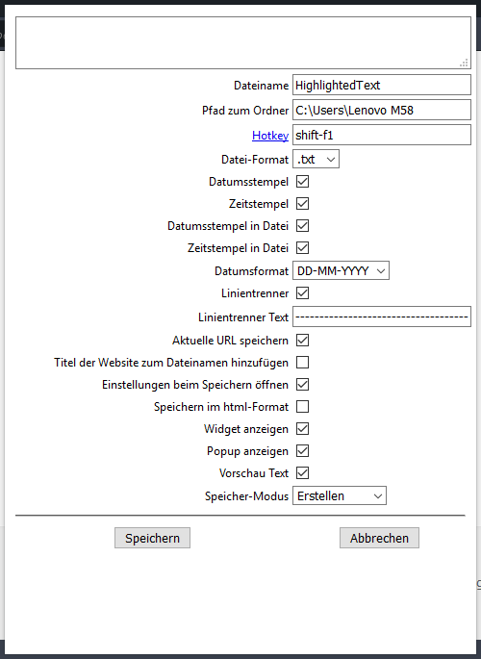The image size is (481, 659).
Task: Disable Aktuelle URL speichern checkbox
Action: 302,340
